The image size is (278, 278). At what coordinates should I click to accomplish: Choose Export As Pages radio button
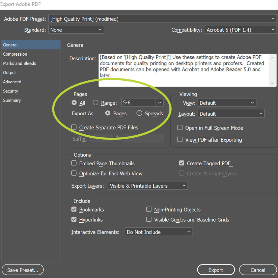point(108,113)
